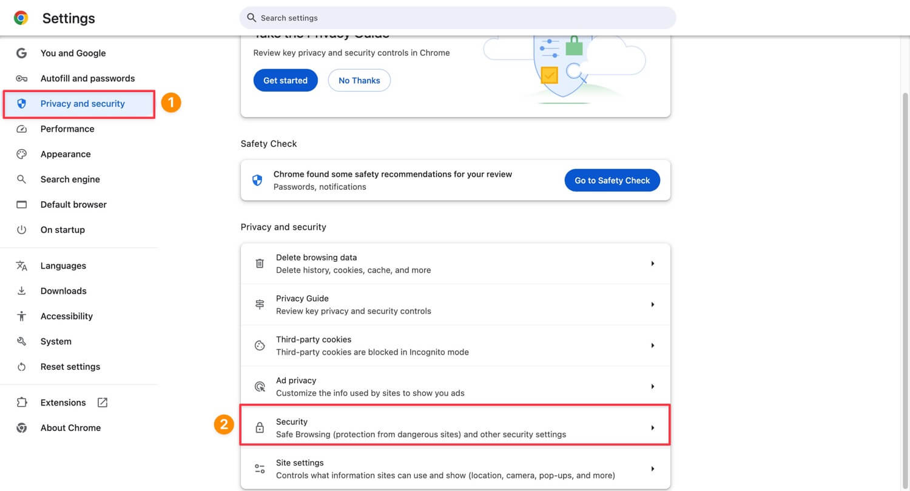The height and width of the screenshot is (491, 910).
Task: Click the System wrench icon
Action: pos(21,341)
